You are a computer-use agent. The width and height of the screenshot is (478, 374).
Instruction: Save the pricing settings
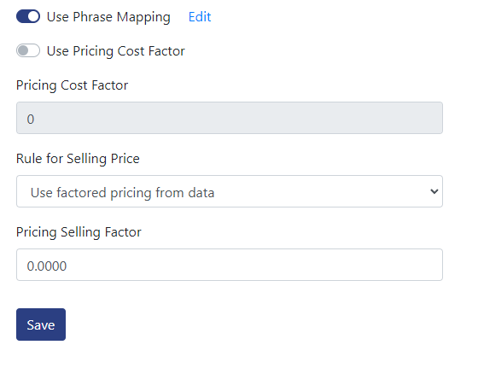pyautogui.click(x=41, y=324)
